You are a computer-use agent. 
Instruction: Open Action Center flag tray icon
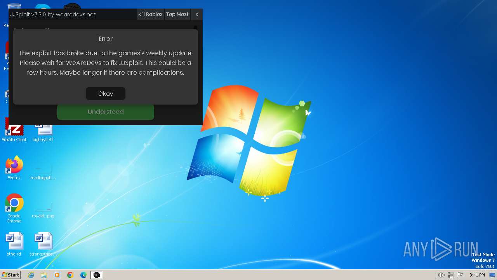pyautogui.click(x=461, y=275)
